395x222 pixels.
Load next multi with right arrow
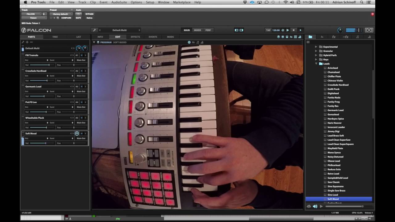click(x=139, y=30)
